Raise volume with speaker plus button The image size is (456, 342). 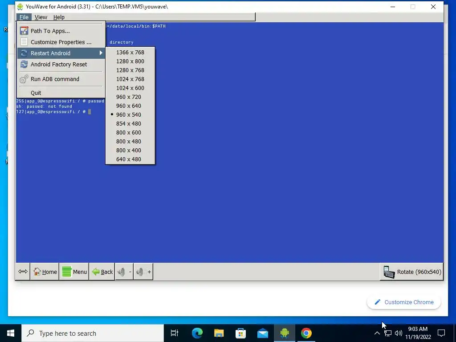coord(143,272)
